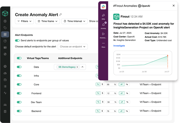Open the circled checkmark icon in sidebar
The height and width of the screenshot is (123, 180).
[5, 66]
